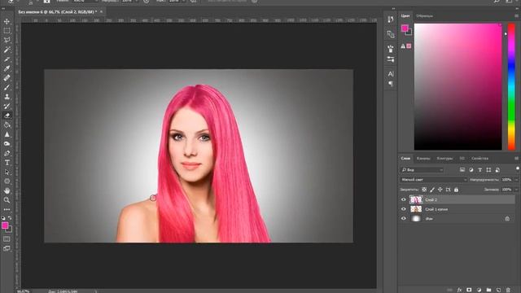Expand the extra tools three dots
This screenshot has height=293, width=521.
[x=7, y=210]
